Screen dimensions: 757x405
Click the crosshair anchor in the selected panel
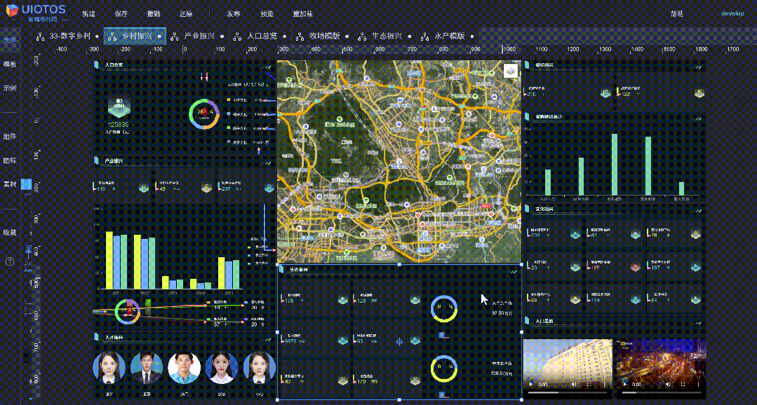399,341
